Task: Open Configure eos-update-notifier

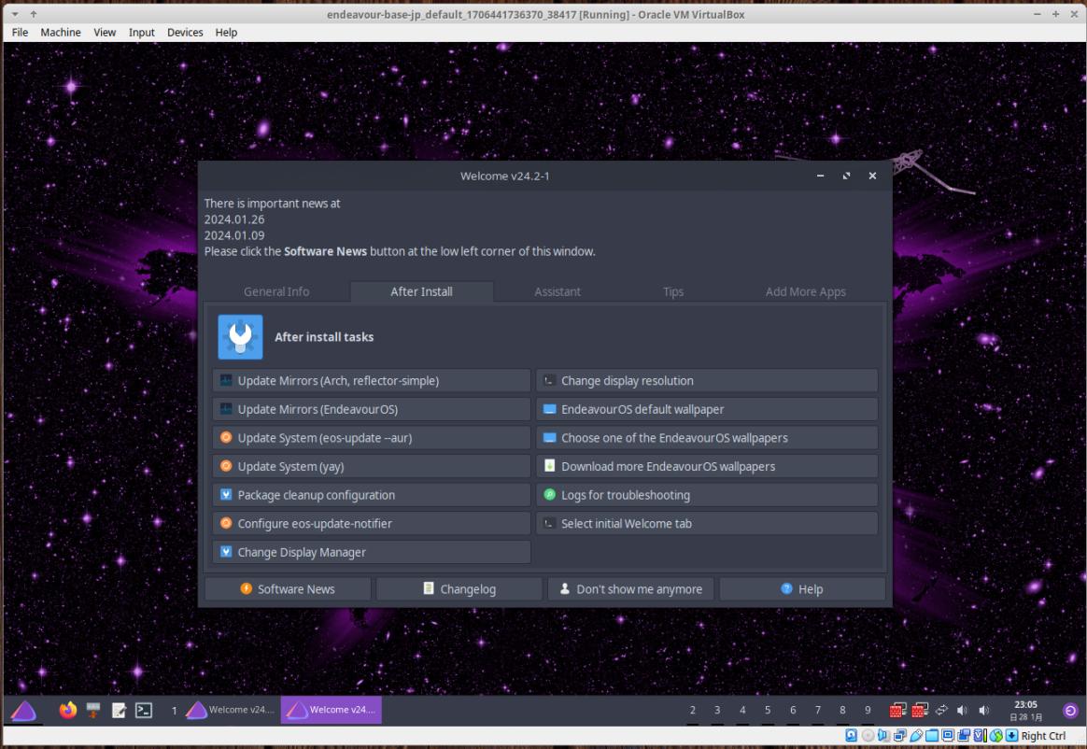Action: point(372,524)
